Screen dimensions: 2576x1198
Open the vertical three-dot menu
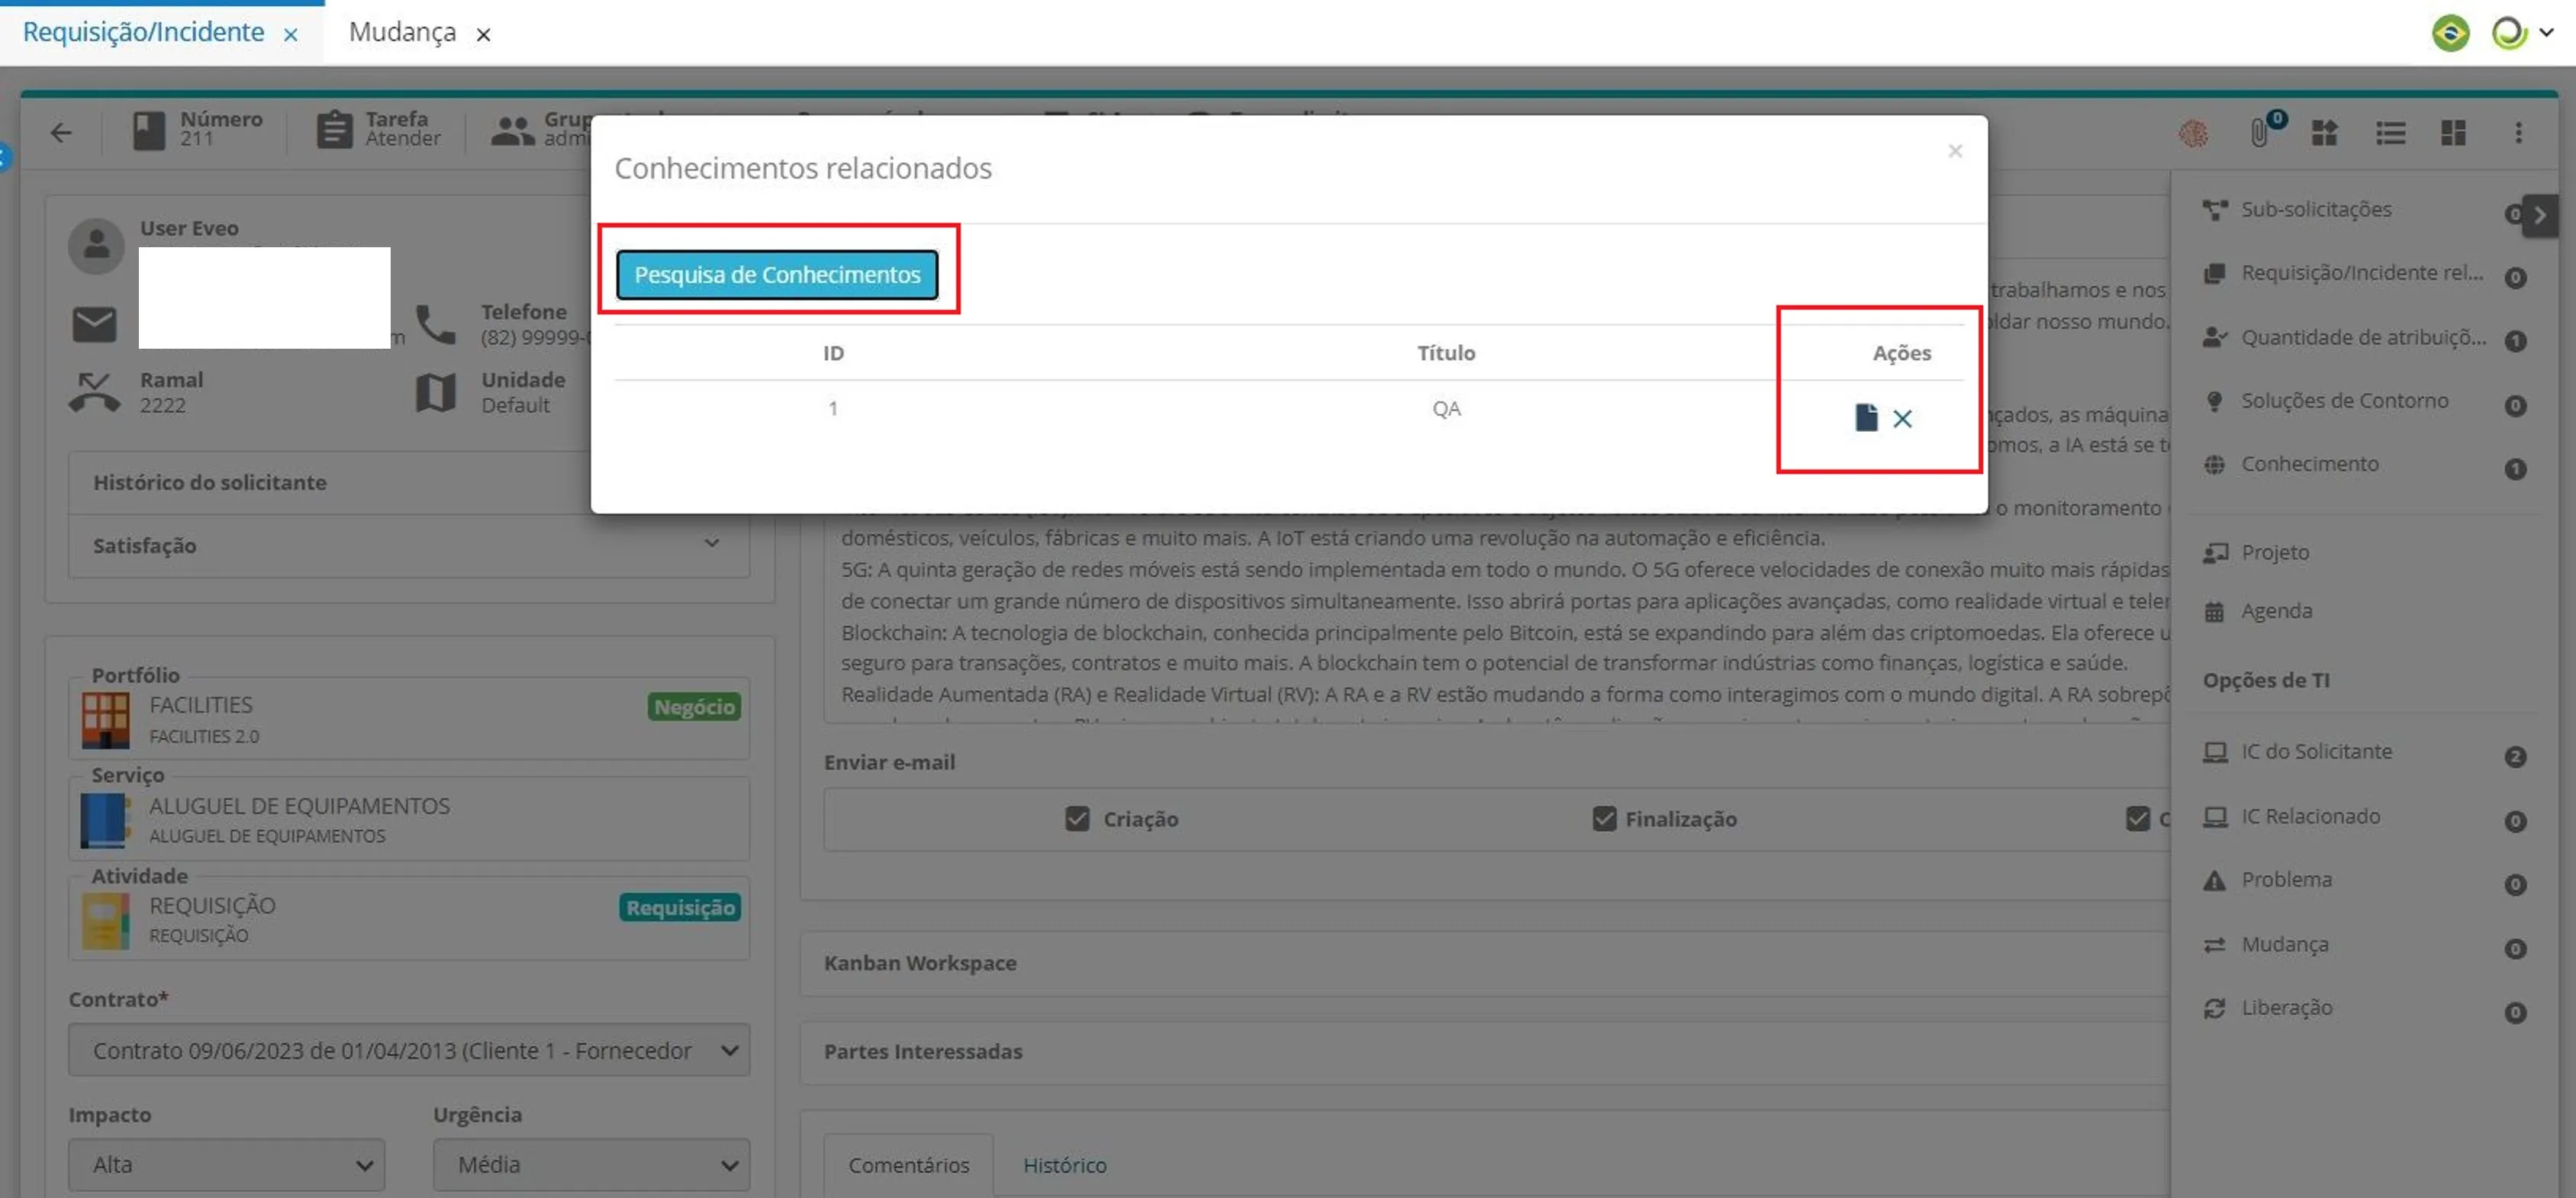tap(2518, 132)
